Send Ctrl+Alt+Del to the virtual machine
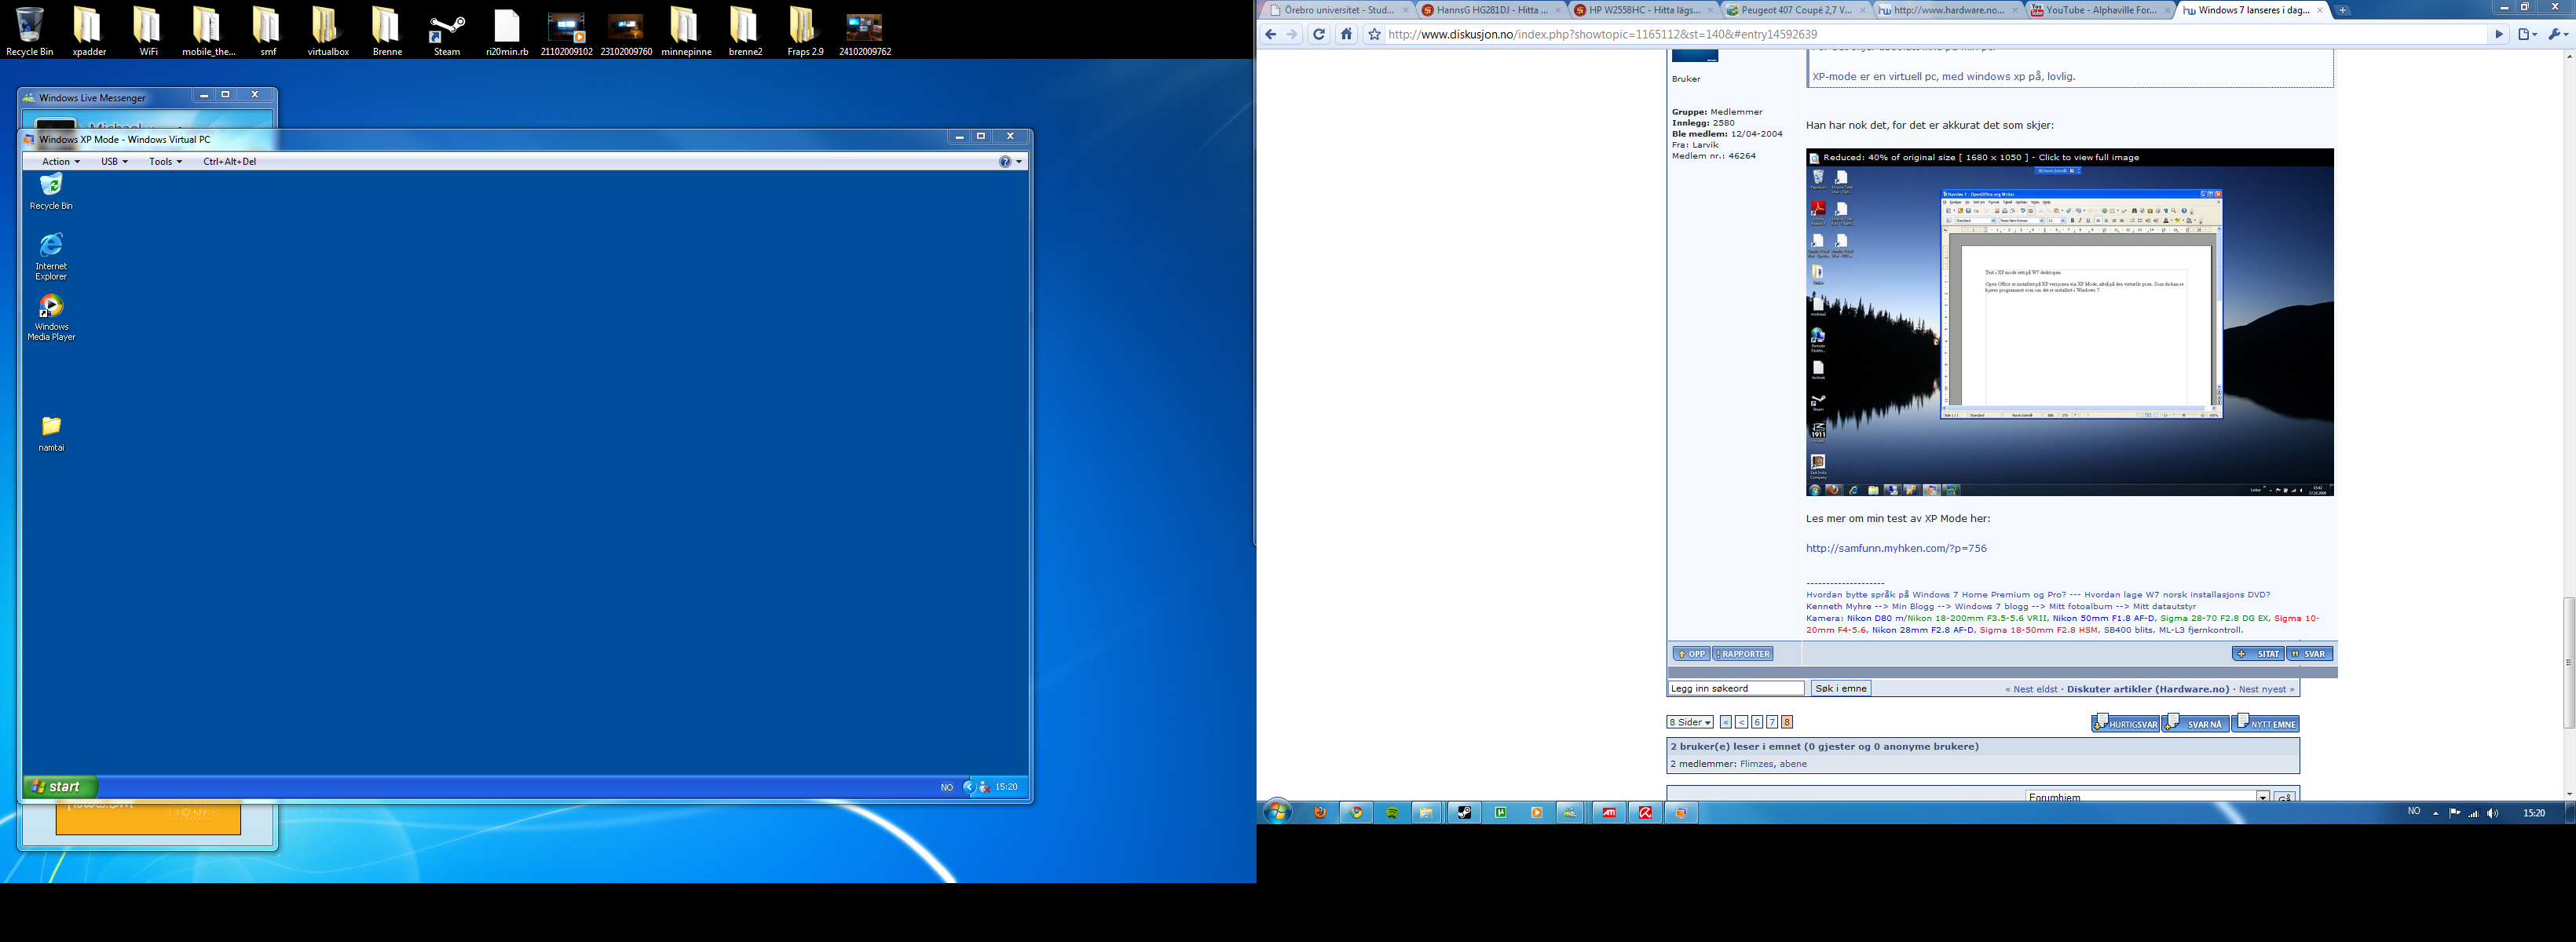 [x=229, y=161]
